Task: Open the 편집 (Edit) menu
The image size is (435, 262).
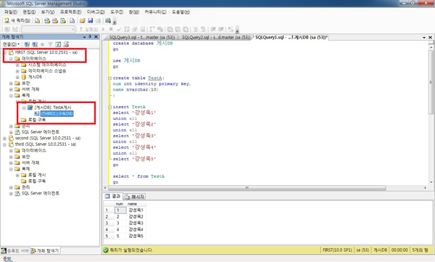Action: tap(29, 12)
